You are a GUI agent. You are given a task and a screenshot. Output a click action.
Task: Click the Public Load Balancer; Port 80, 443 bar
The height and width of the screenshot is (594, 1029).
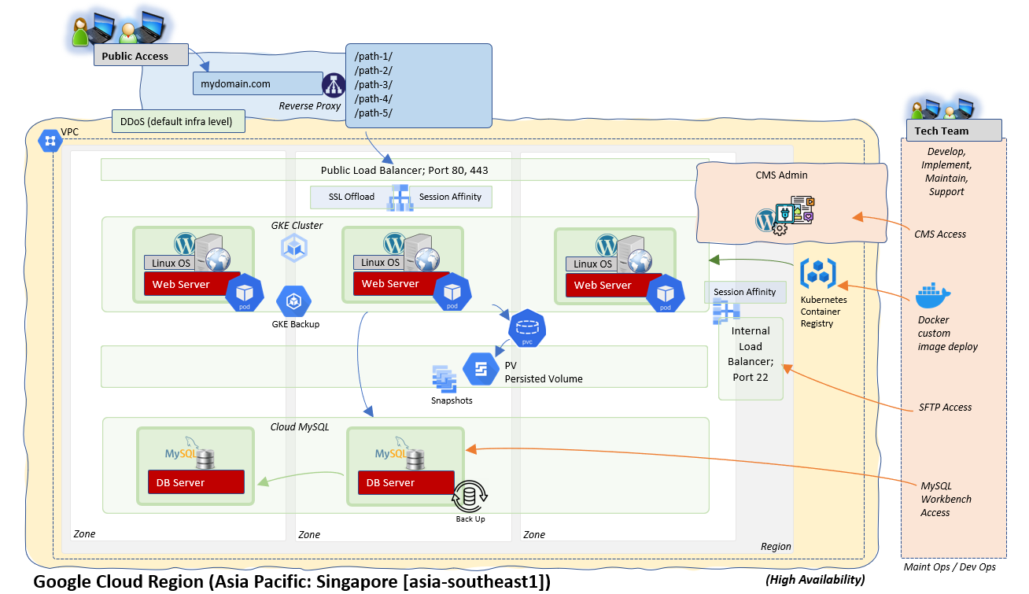tap(405, 170)
